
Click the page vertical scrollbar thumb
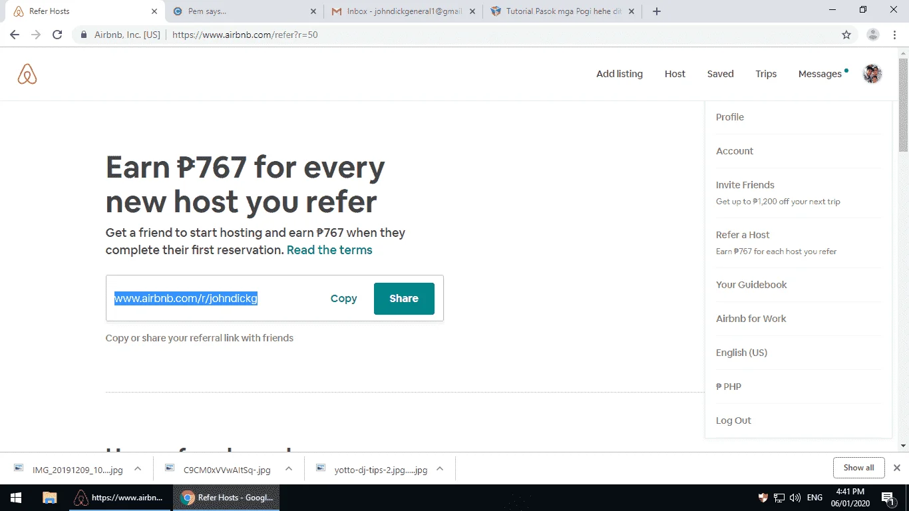[903, 105]
